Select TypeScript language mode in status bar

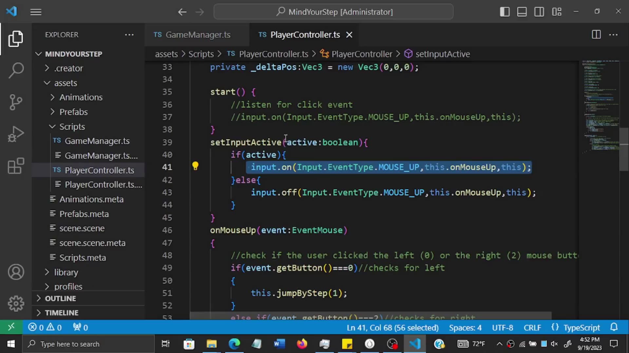(581, 327)
